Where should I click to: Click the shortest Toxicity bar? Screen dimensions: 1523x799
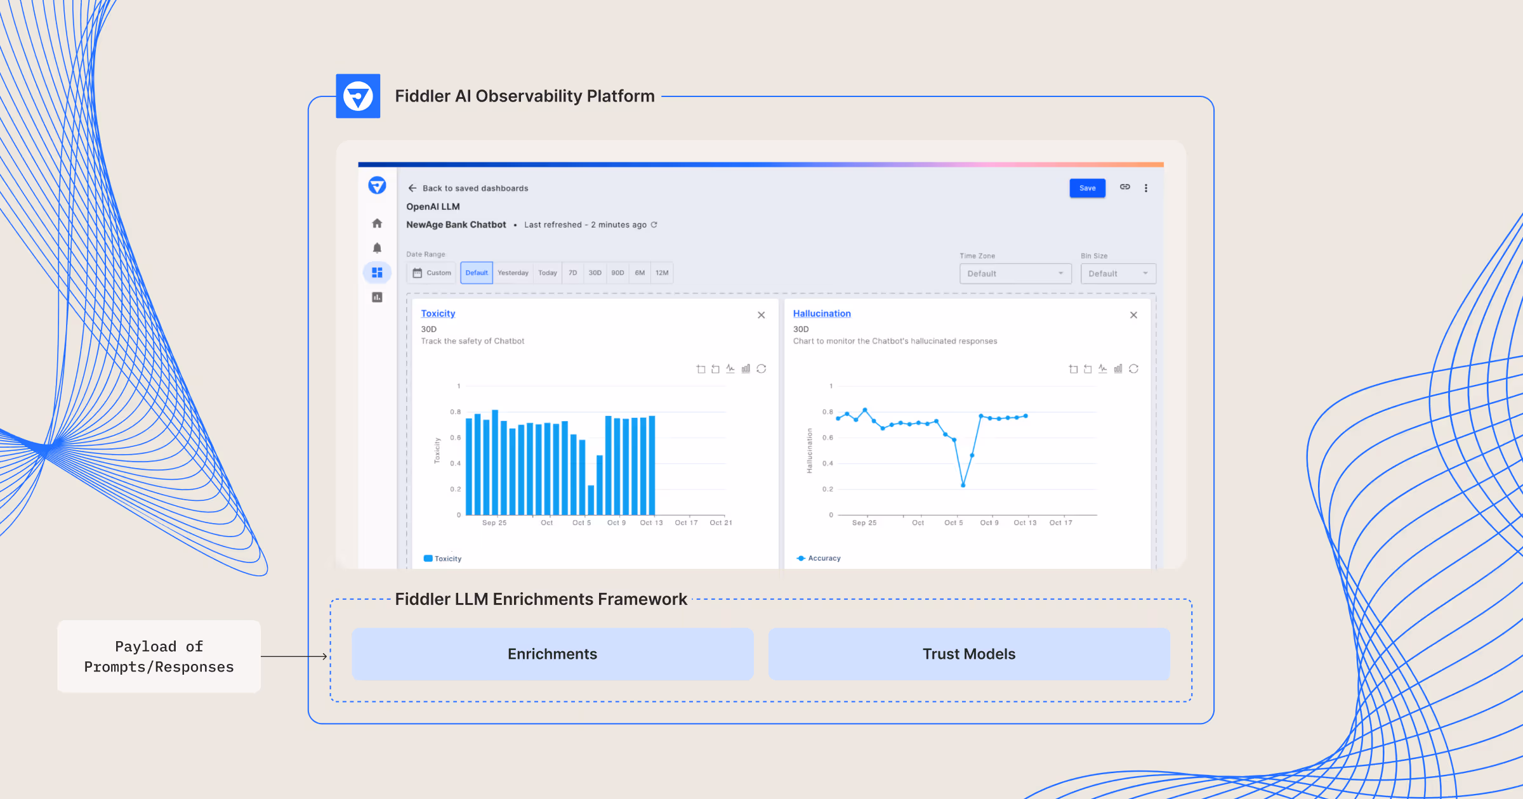591,500
